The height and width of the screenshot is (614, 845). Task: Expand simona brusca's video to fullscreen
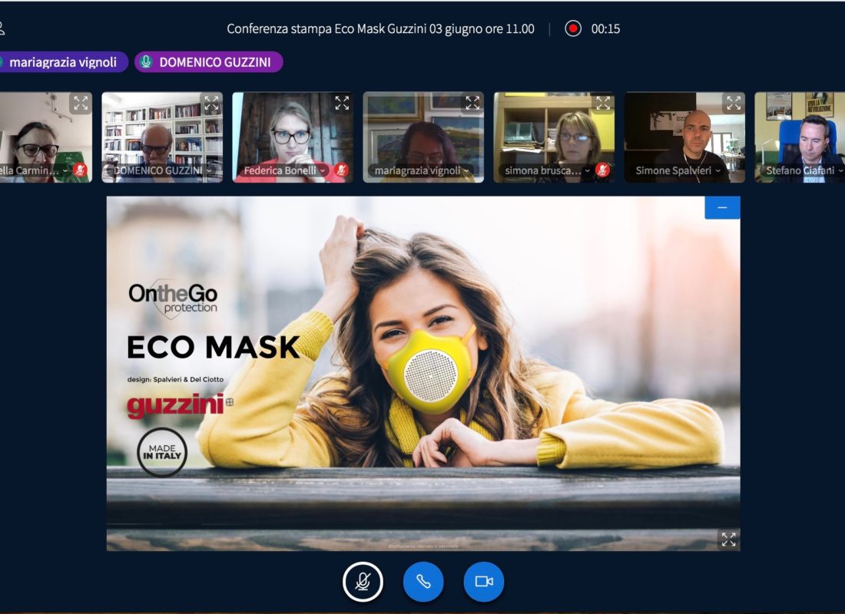click(x=602, y=103)
